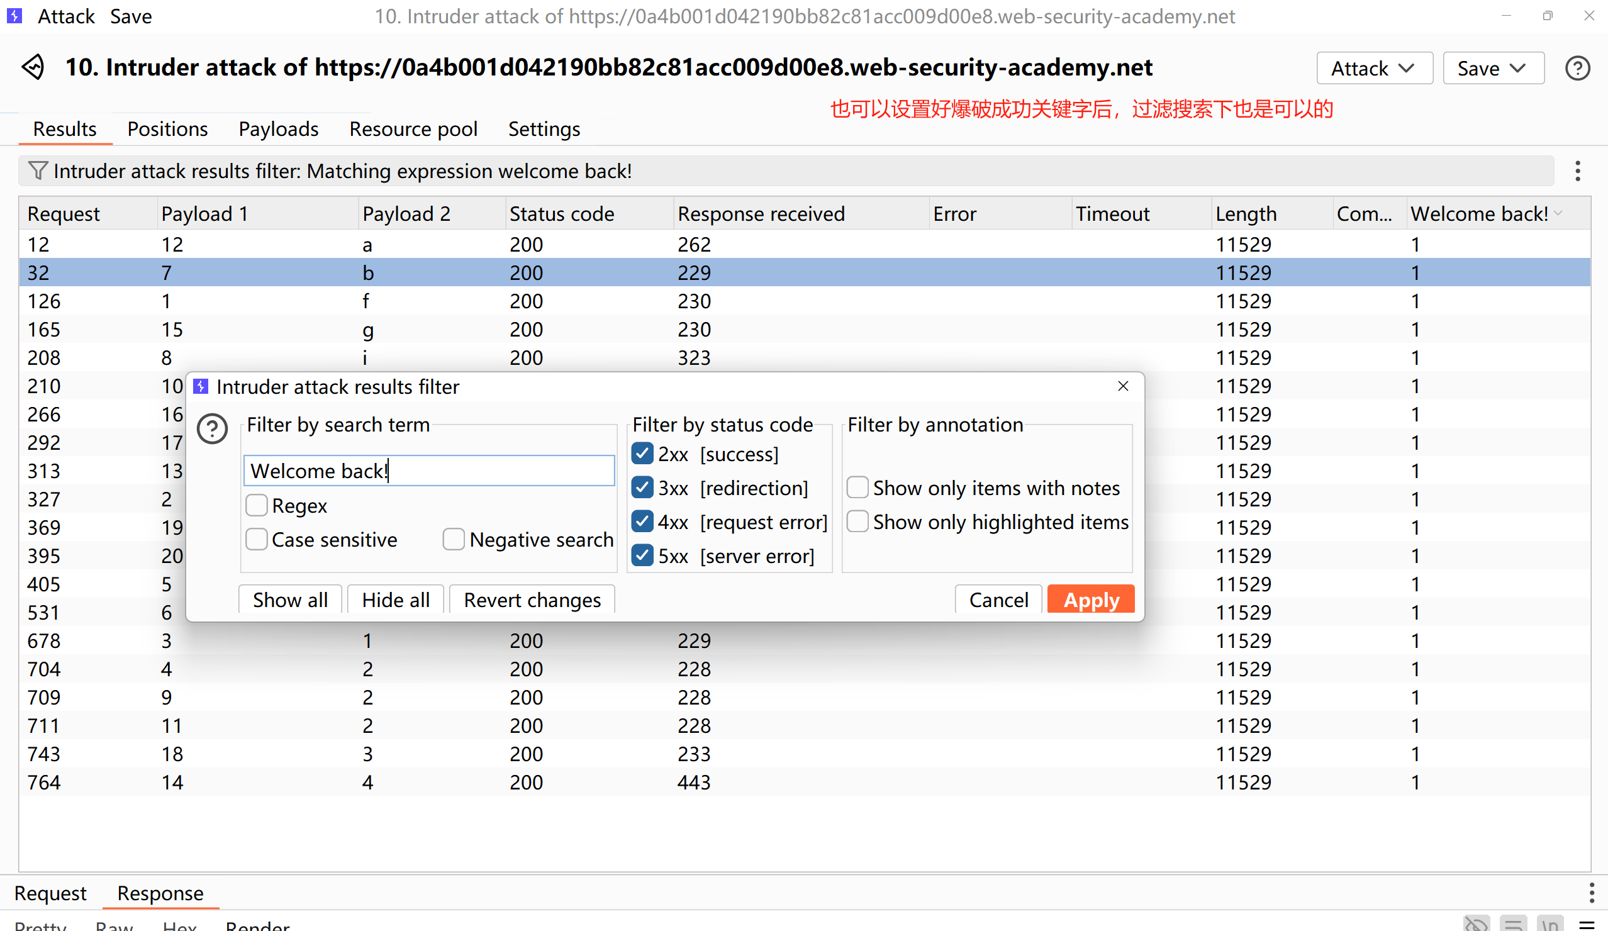This screenshot has width=1608, height=931.
Task: Click the funnel icon on the results filter bar
Action: (38, 171)
